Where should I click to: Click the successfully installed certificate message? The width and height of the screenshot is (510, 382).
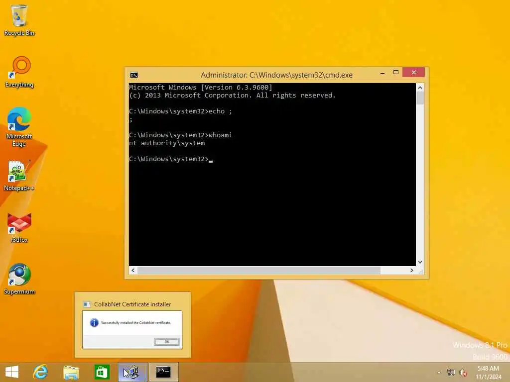[135, 323]
